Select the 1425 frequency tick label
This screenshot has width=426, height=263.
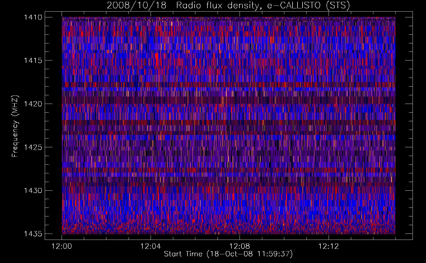33,147
